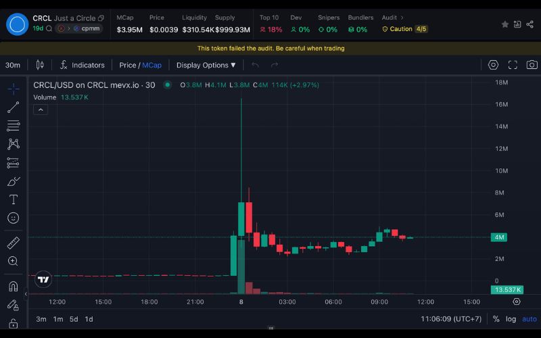The height and width of the screenshot is (338, 541).
Task: Open the TradingView logo link
Action: 43,279
